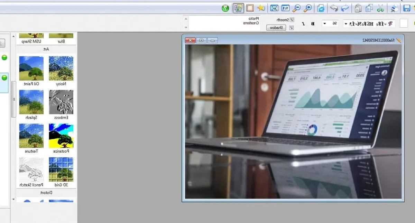Open the font size 96 dropdown
Viewport: 415px width, 223px height.
coord(325,23)
